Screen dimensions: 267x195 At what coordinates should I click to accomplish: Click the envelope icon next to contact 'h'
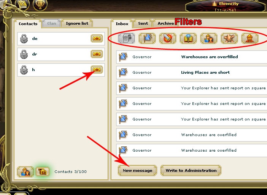(x=97, y=70)
